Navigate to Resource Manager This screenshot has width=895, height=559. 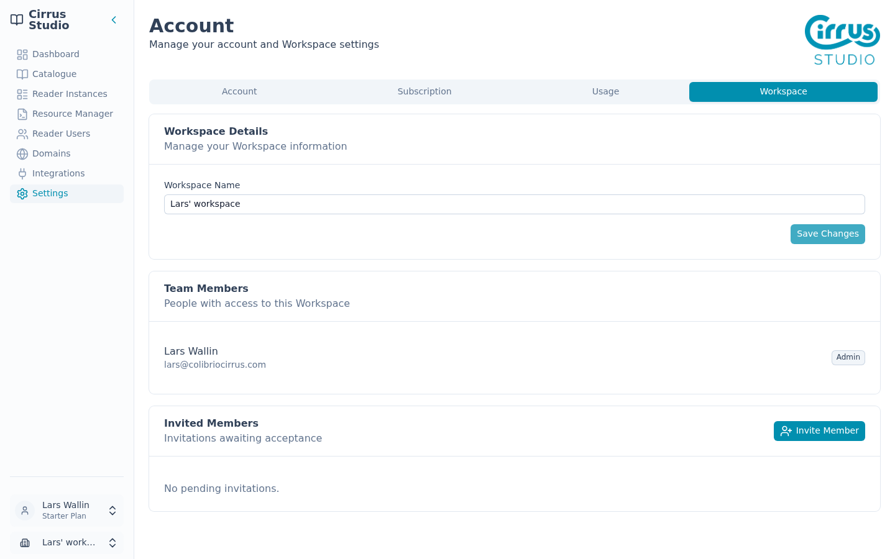[x=67, y=114]
